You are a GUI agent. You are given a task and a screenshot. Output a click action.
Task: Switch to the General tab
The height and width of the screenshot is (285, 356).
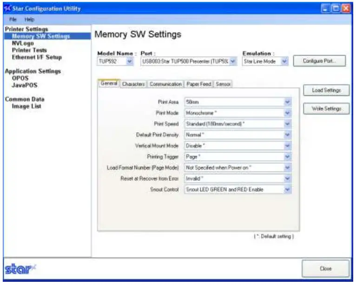pos(109,83)
